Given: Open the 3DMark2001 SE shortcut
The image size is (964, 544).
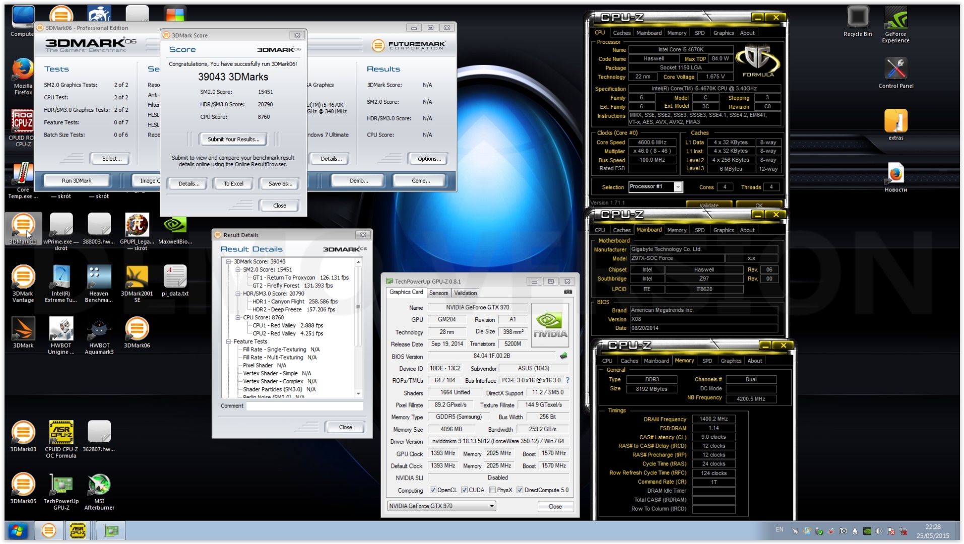Looking at the screenshot, I should (137, 284).
